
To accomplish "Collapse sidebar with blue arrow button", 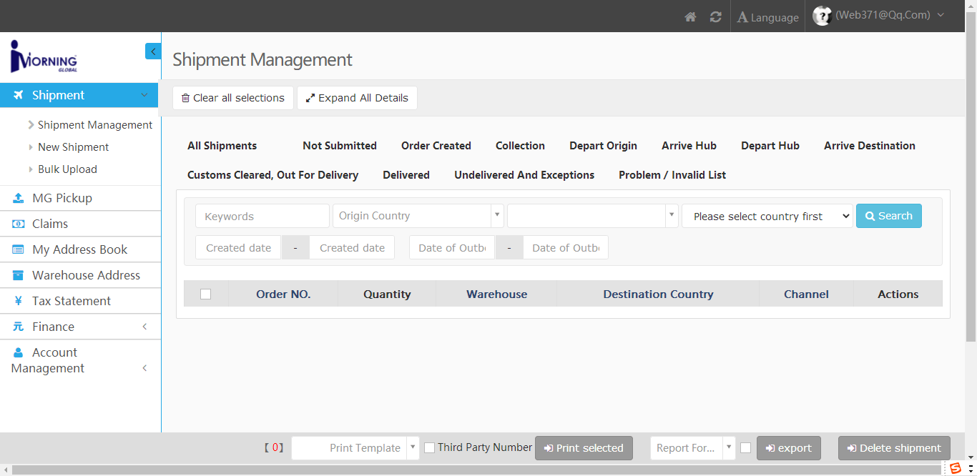I will click(x=153, y=51).
